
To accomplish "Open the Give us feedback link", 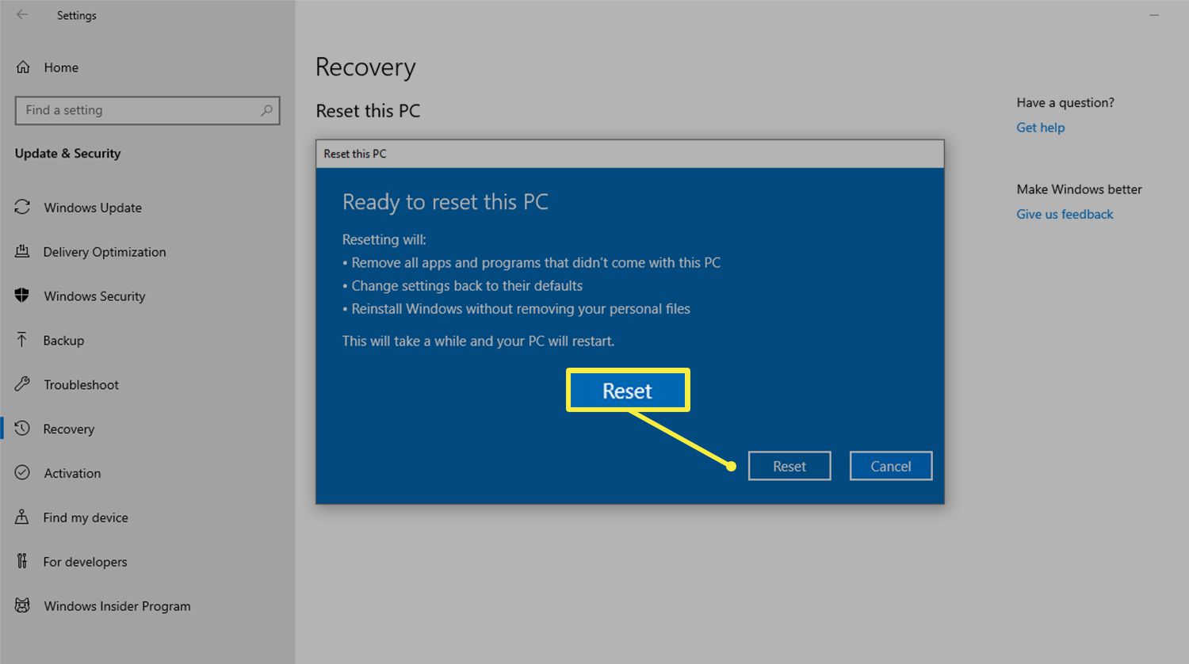I will click(x=1065, y=214).
